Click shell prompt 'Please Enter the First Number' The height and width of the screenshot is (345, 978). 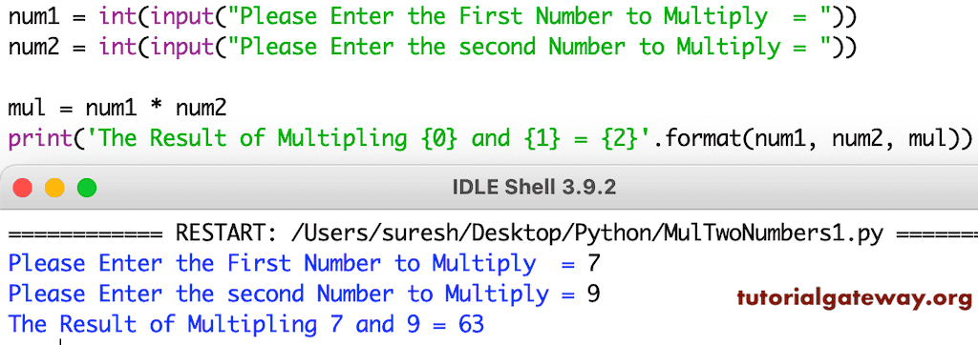click(291, 264)
